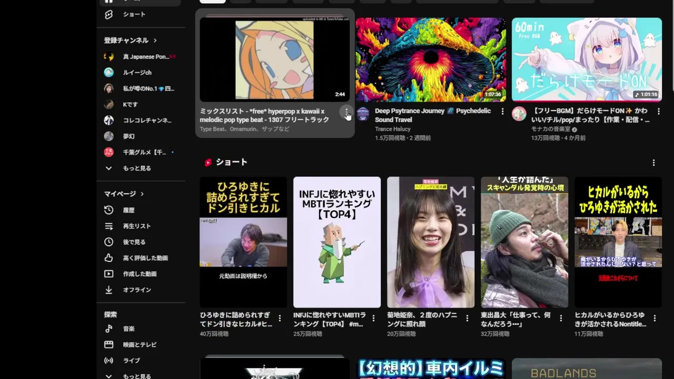Click the 後で見る clock icon

click(108, 242)
